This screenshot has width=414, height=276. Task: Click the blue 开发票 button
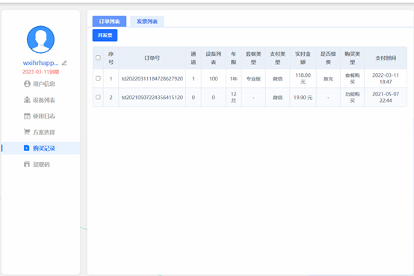click(x=105, y=35)
